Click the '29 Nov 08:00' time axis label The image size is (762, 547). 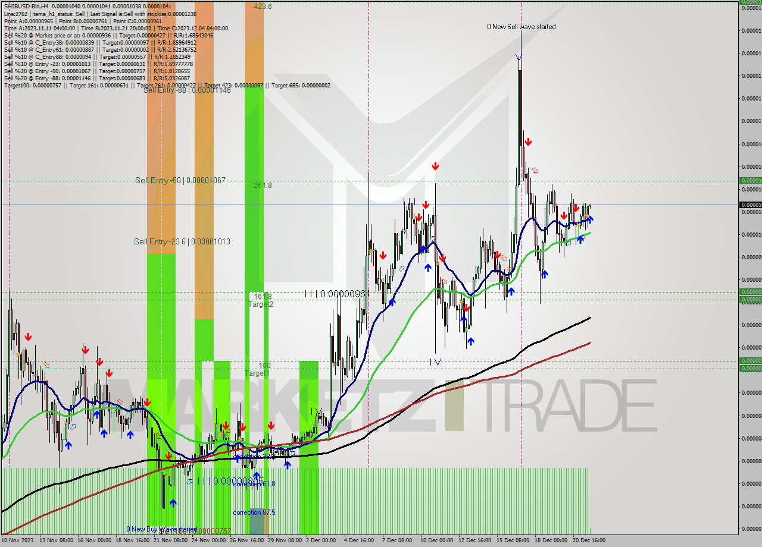point(285,540)
